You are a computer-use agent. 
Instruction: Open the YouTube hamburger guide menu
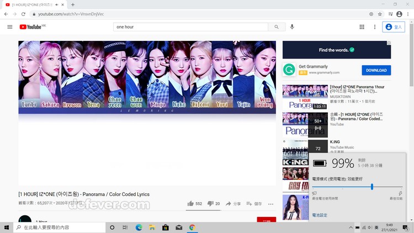[10, 27]
